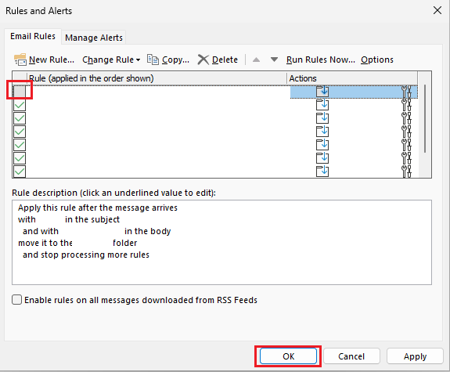The width and height of the screenshot is (450, 372).
Task: Uncheck the sixth rule's checkbox
Action: pos(20,158)
